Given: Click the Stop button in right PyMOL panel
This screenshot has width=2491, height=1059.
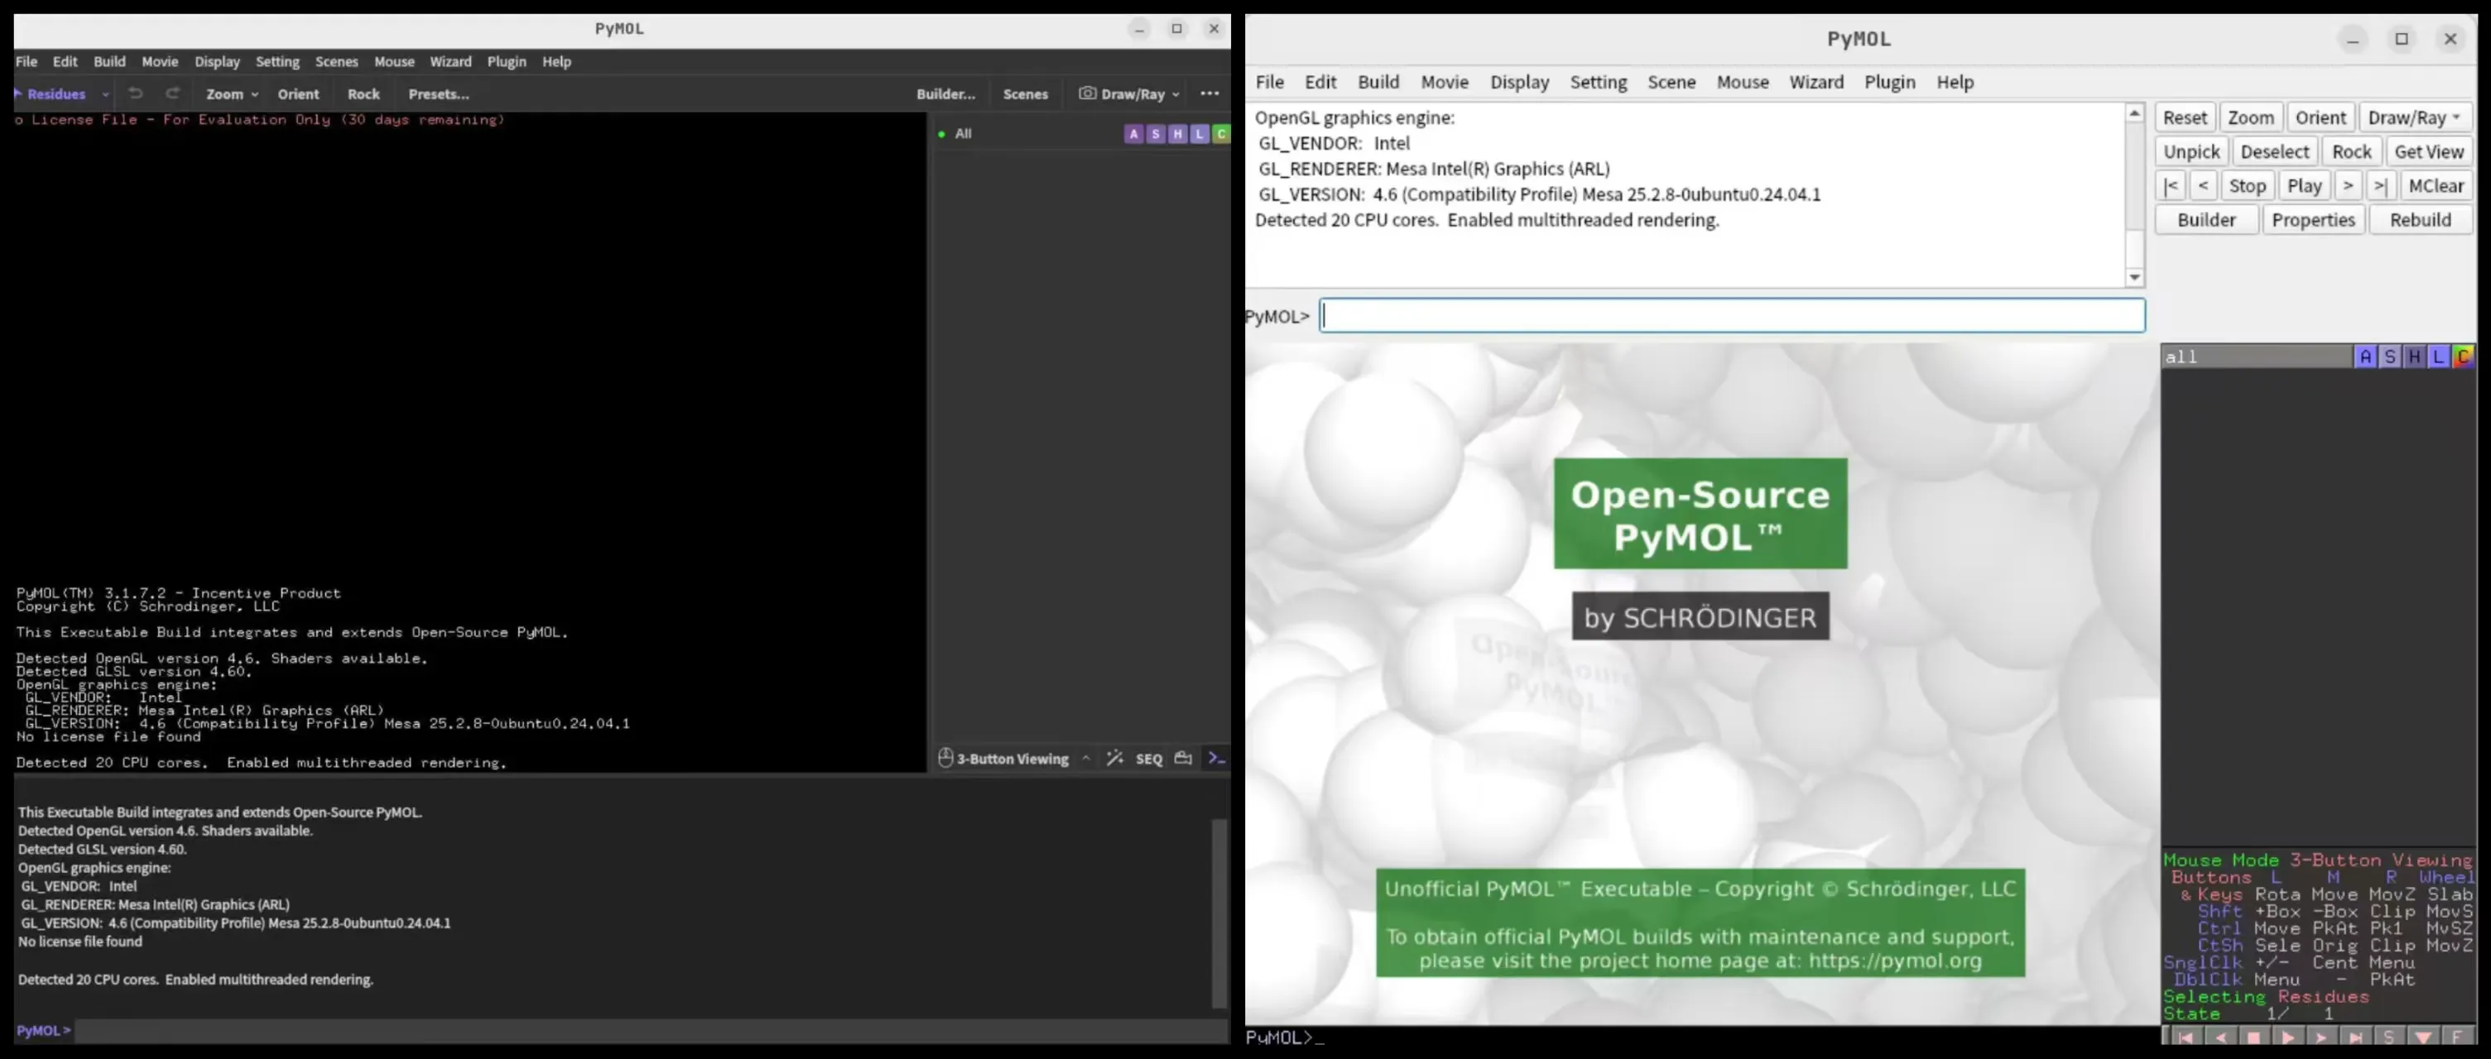Looking at the screenshot, I should [x=2248, y=185].
